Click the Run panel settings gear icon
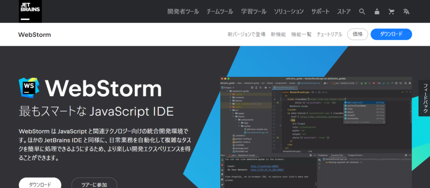 click(311, 155)
